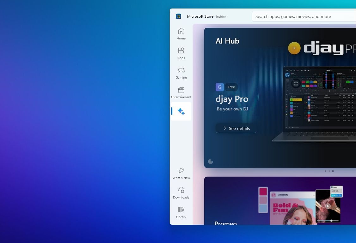356x243 pixels.
Task: Click See details for djay Pro
Action: click(236, 128)
